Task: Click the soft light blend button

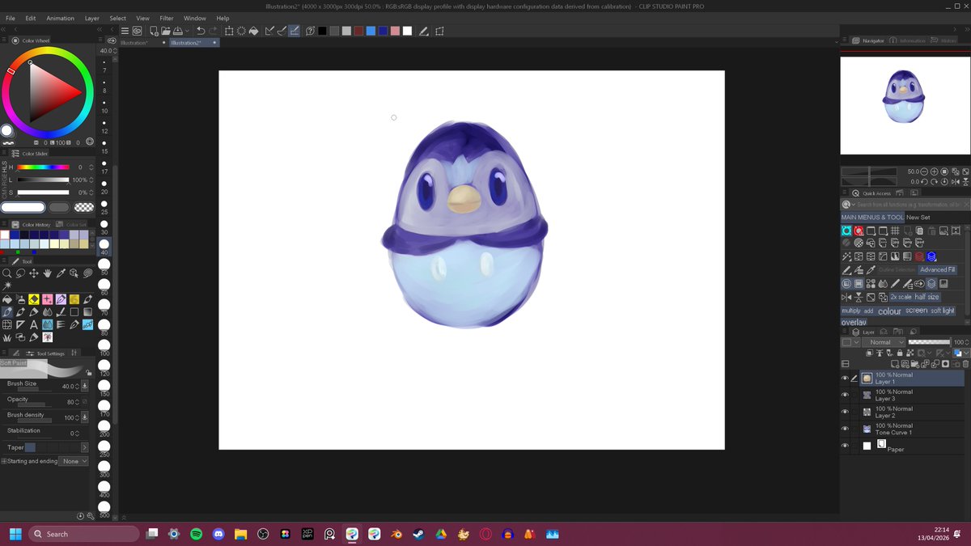Action: pyautogui.click(x=943, y=311)
